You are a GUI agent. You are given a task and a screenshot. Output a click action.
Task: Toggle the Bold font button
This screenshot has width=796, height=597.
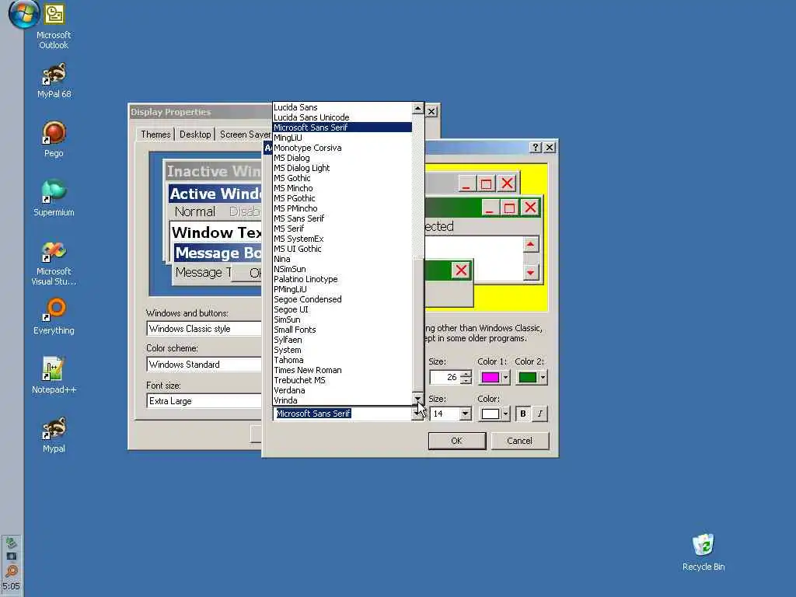[523, 414]
